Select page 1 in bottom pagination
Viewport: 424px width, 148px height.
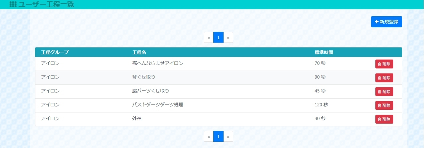[x=218, y=136]
